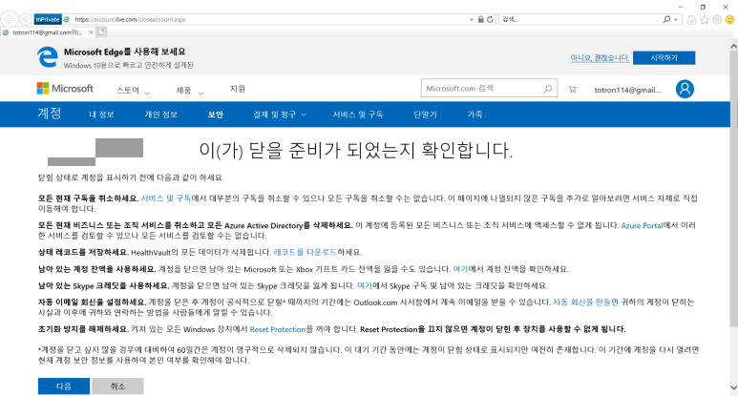Open the browser Home icon
Image resolution: width=738 pixels, height=396 pixels.
click(x=691, y=19)
